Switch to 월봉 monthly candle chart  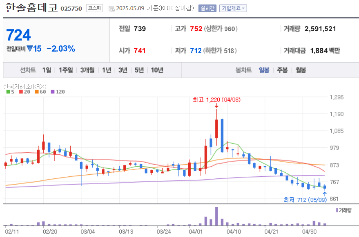tap(301, 70)
